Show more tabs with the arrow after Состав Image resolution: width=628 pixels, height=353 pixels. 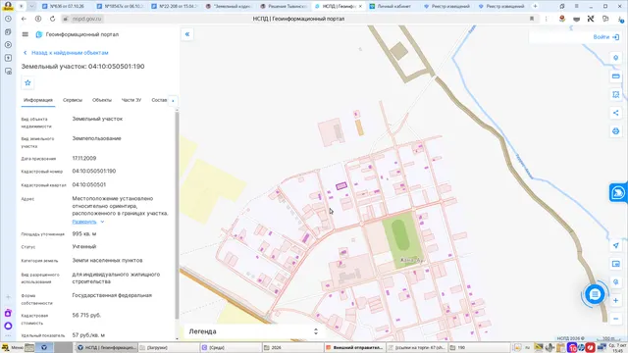click(x=173, y=100)
